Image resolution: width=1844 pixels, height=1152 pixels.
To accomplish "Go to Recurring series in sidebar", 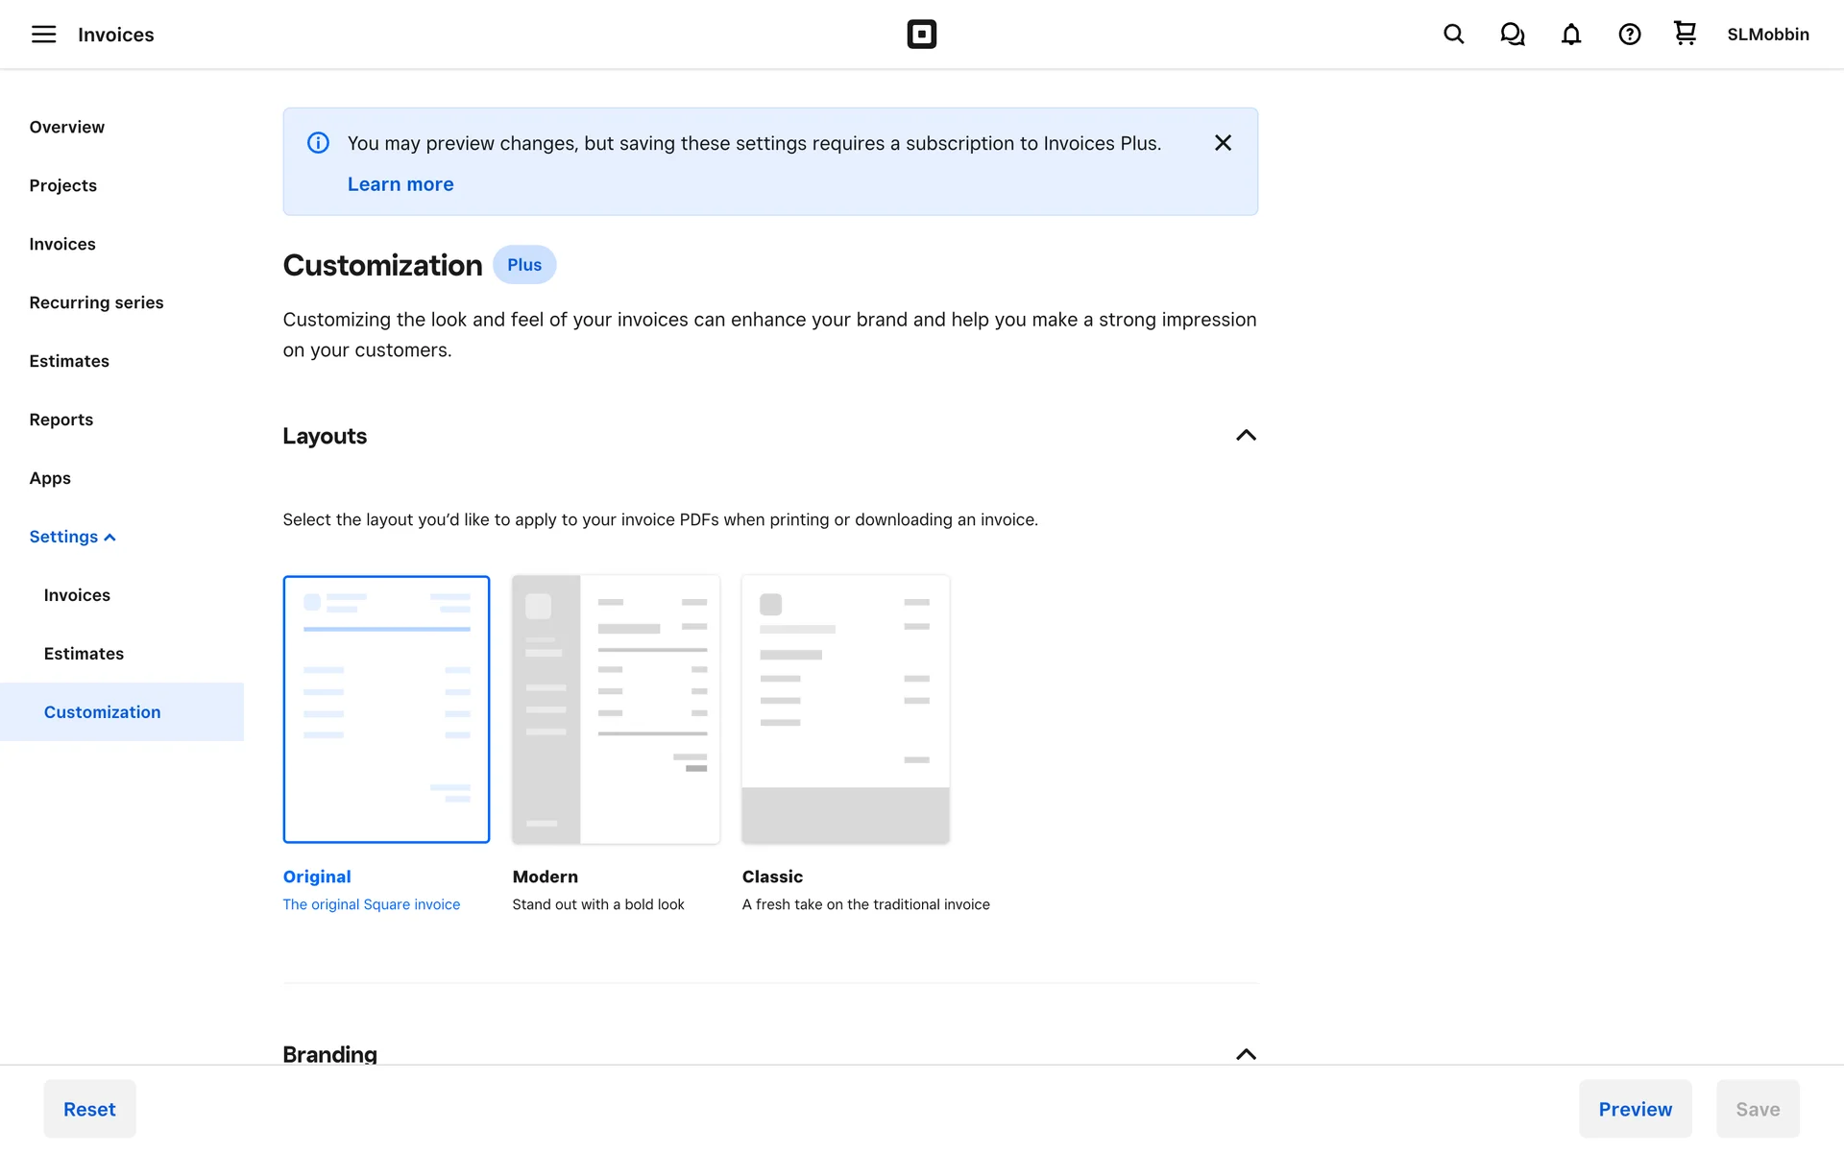I will pos(96,302).
